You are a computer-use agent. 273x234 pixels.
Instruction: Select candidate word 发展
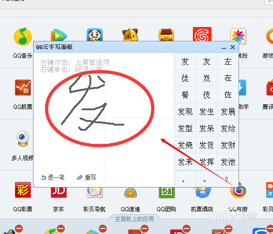(228, 112)
